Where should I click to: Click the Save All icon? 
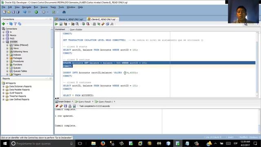(18, 12)
